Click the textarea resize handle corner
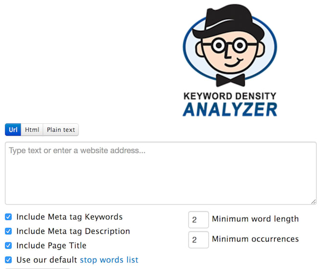This screenshot has width=327, height=269. pyautogui.click(x=314, y=202)
